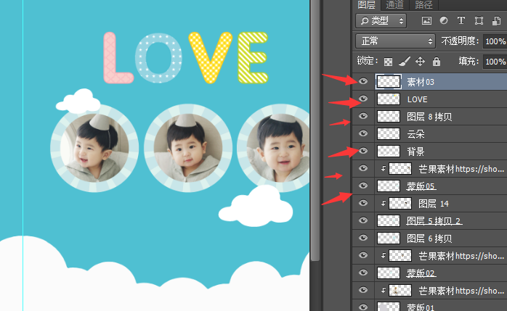Lock position move icon
The height and width of the screenshot is (311, 507).
tap(420, 62)
